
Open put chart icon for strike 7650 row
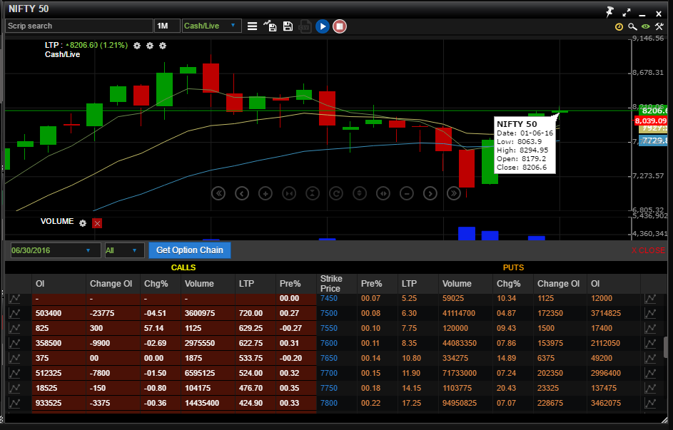650,359
